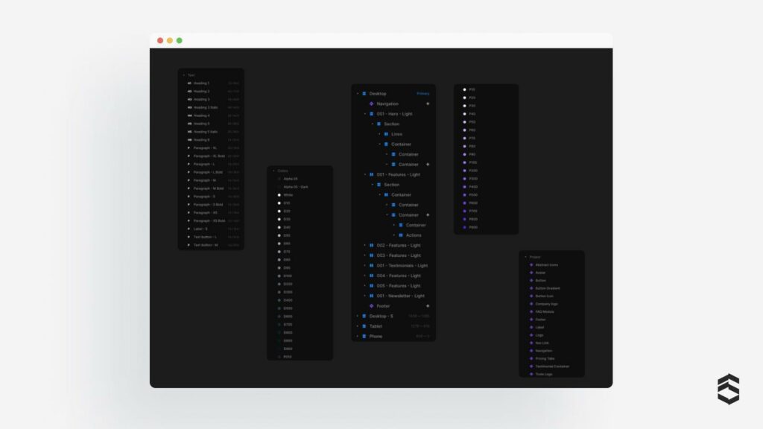Click the Nav Link component icon
The image size is (763, 429).
click(531, 343)
